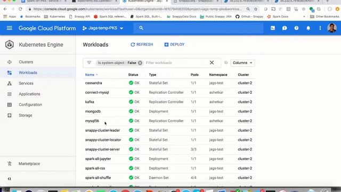The width and height of the screenshot is (341, 192).
Task: Open the Help question mark icon
Action: coord(296,28)
